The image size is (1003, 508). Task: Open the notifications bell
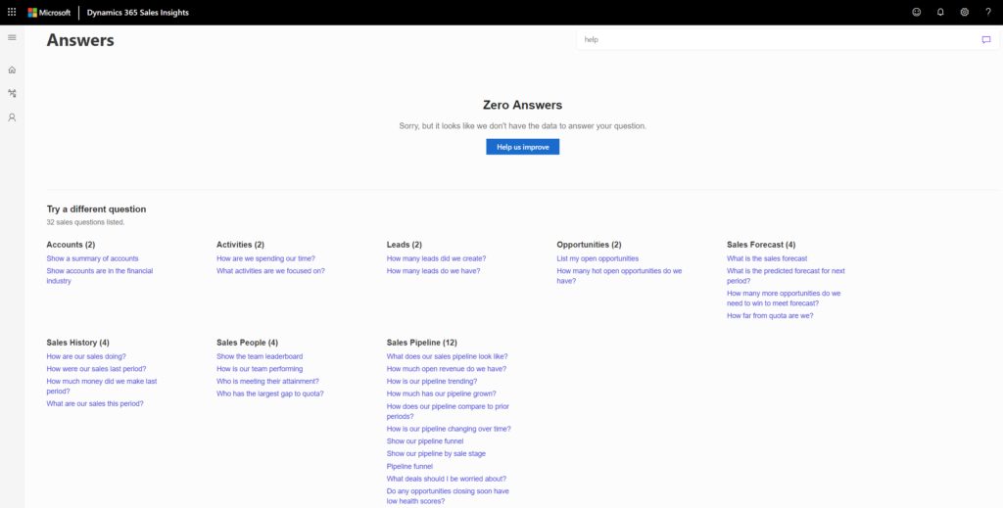click(940, 12)
